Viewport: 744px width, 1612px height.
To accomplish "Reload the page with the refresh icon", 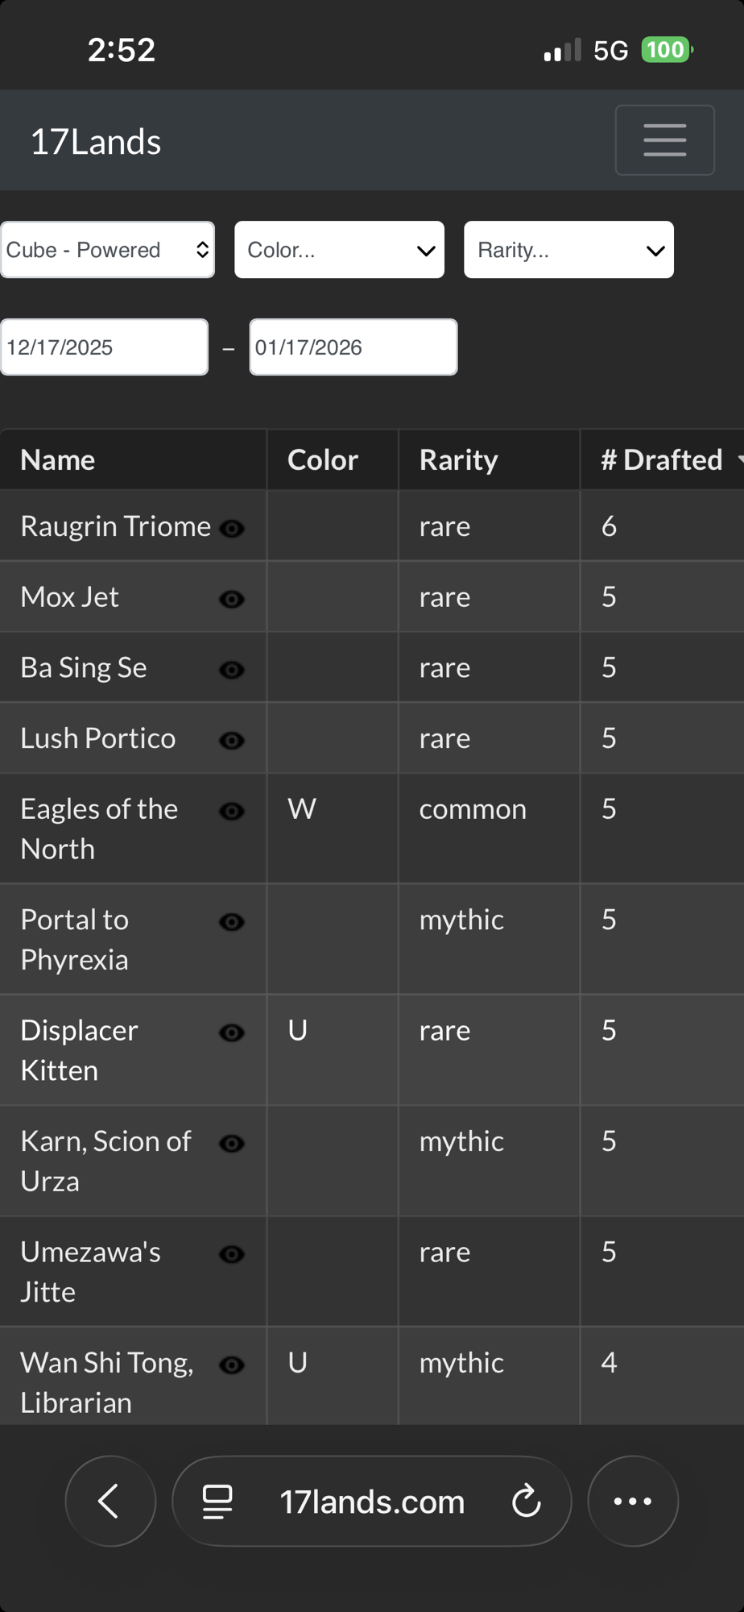I will (x=527, y=1501).
